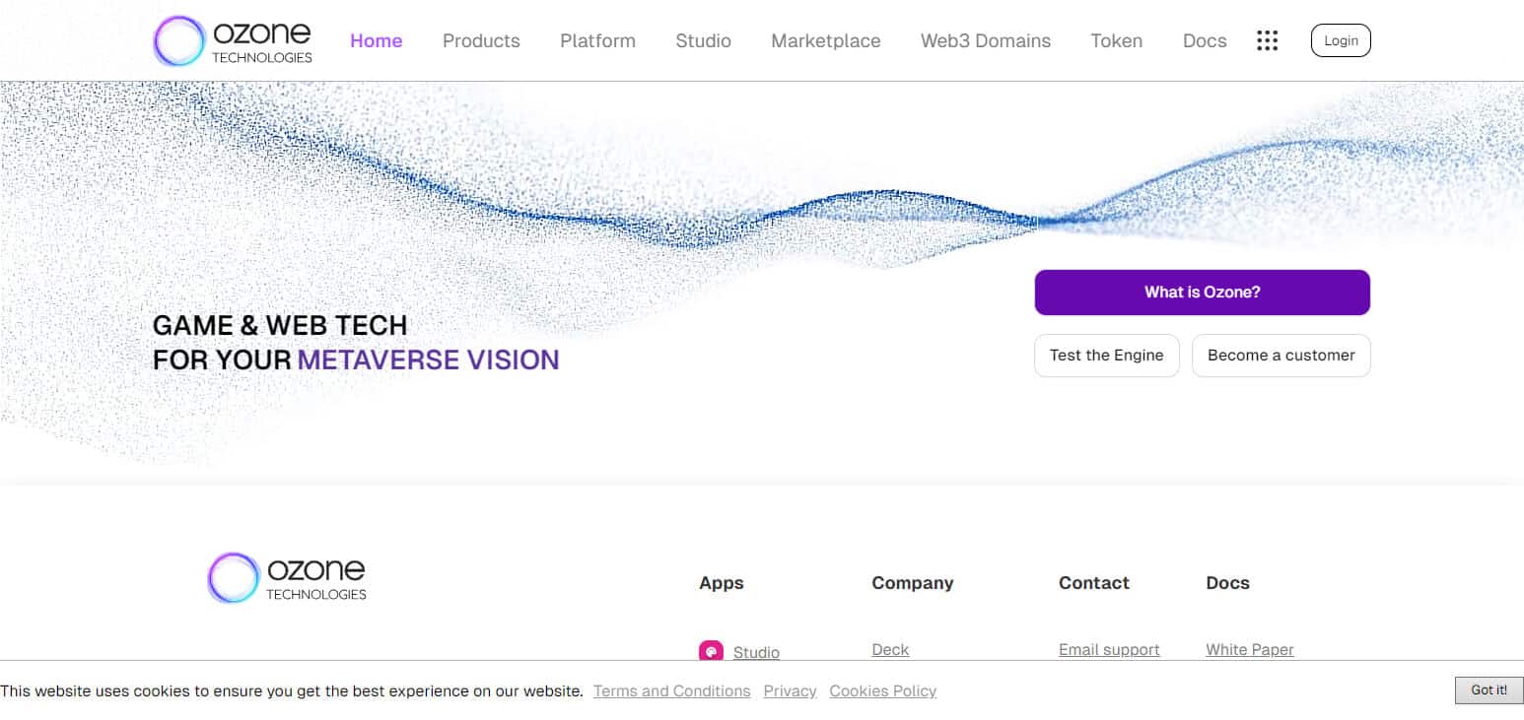Click the Test the Engine button
Image resolution: width=1524 pixels, height=720 pixels.
coord(1106,356)
